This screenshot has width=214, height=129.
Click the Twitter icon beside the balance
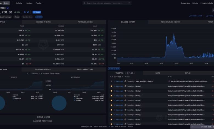pos(28,12)
